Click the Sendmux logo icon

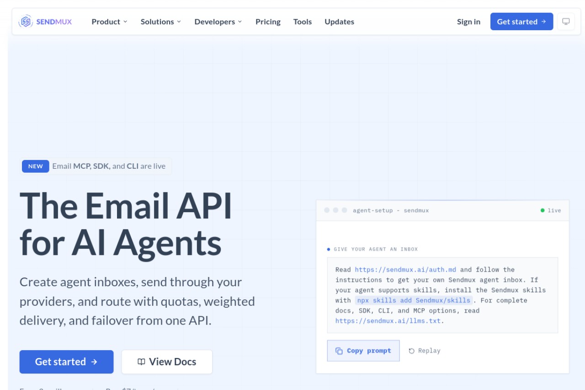[26, 21]
